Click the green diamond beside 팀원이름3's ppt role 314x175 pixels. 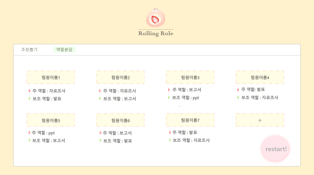tap(169, 98)
